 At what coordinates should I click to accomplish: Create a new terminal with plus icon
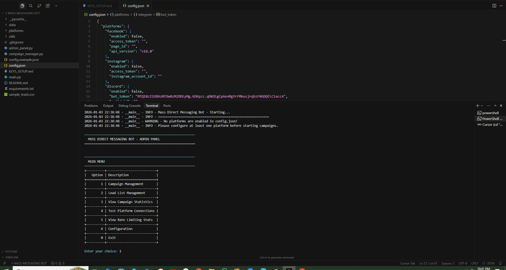click(x=477, y=105)
